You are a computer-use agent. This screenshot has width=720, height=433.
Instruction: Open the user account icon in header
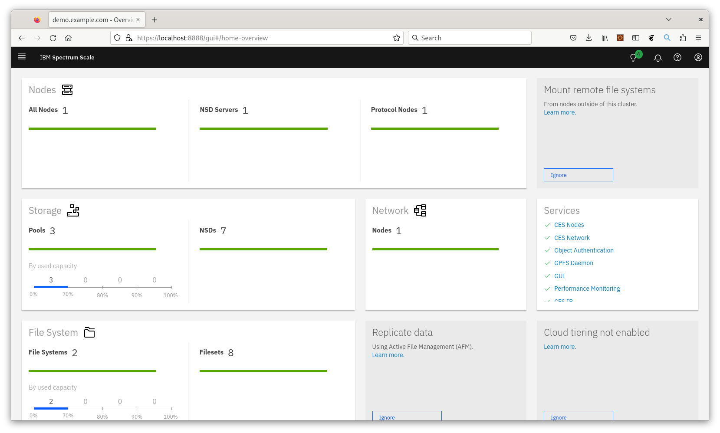click(x=698, y=57)
